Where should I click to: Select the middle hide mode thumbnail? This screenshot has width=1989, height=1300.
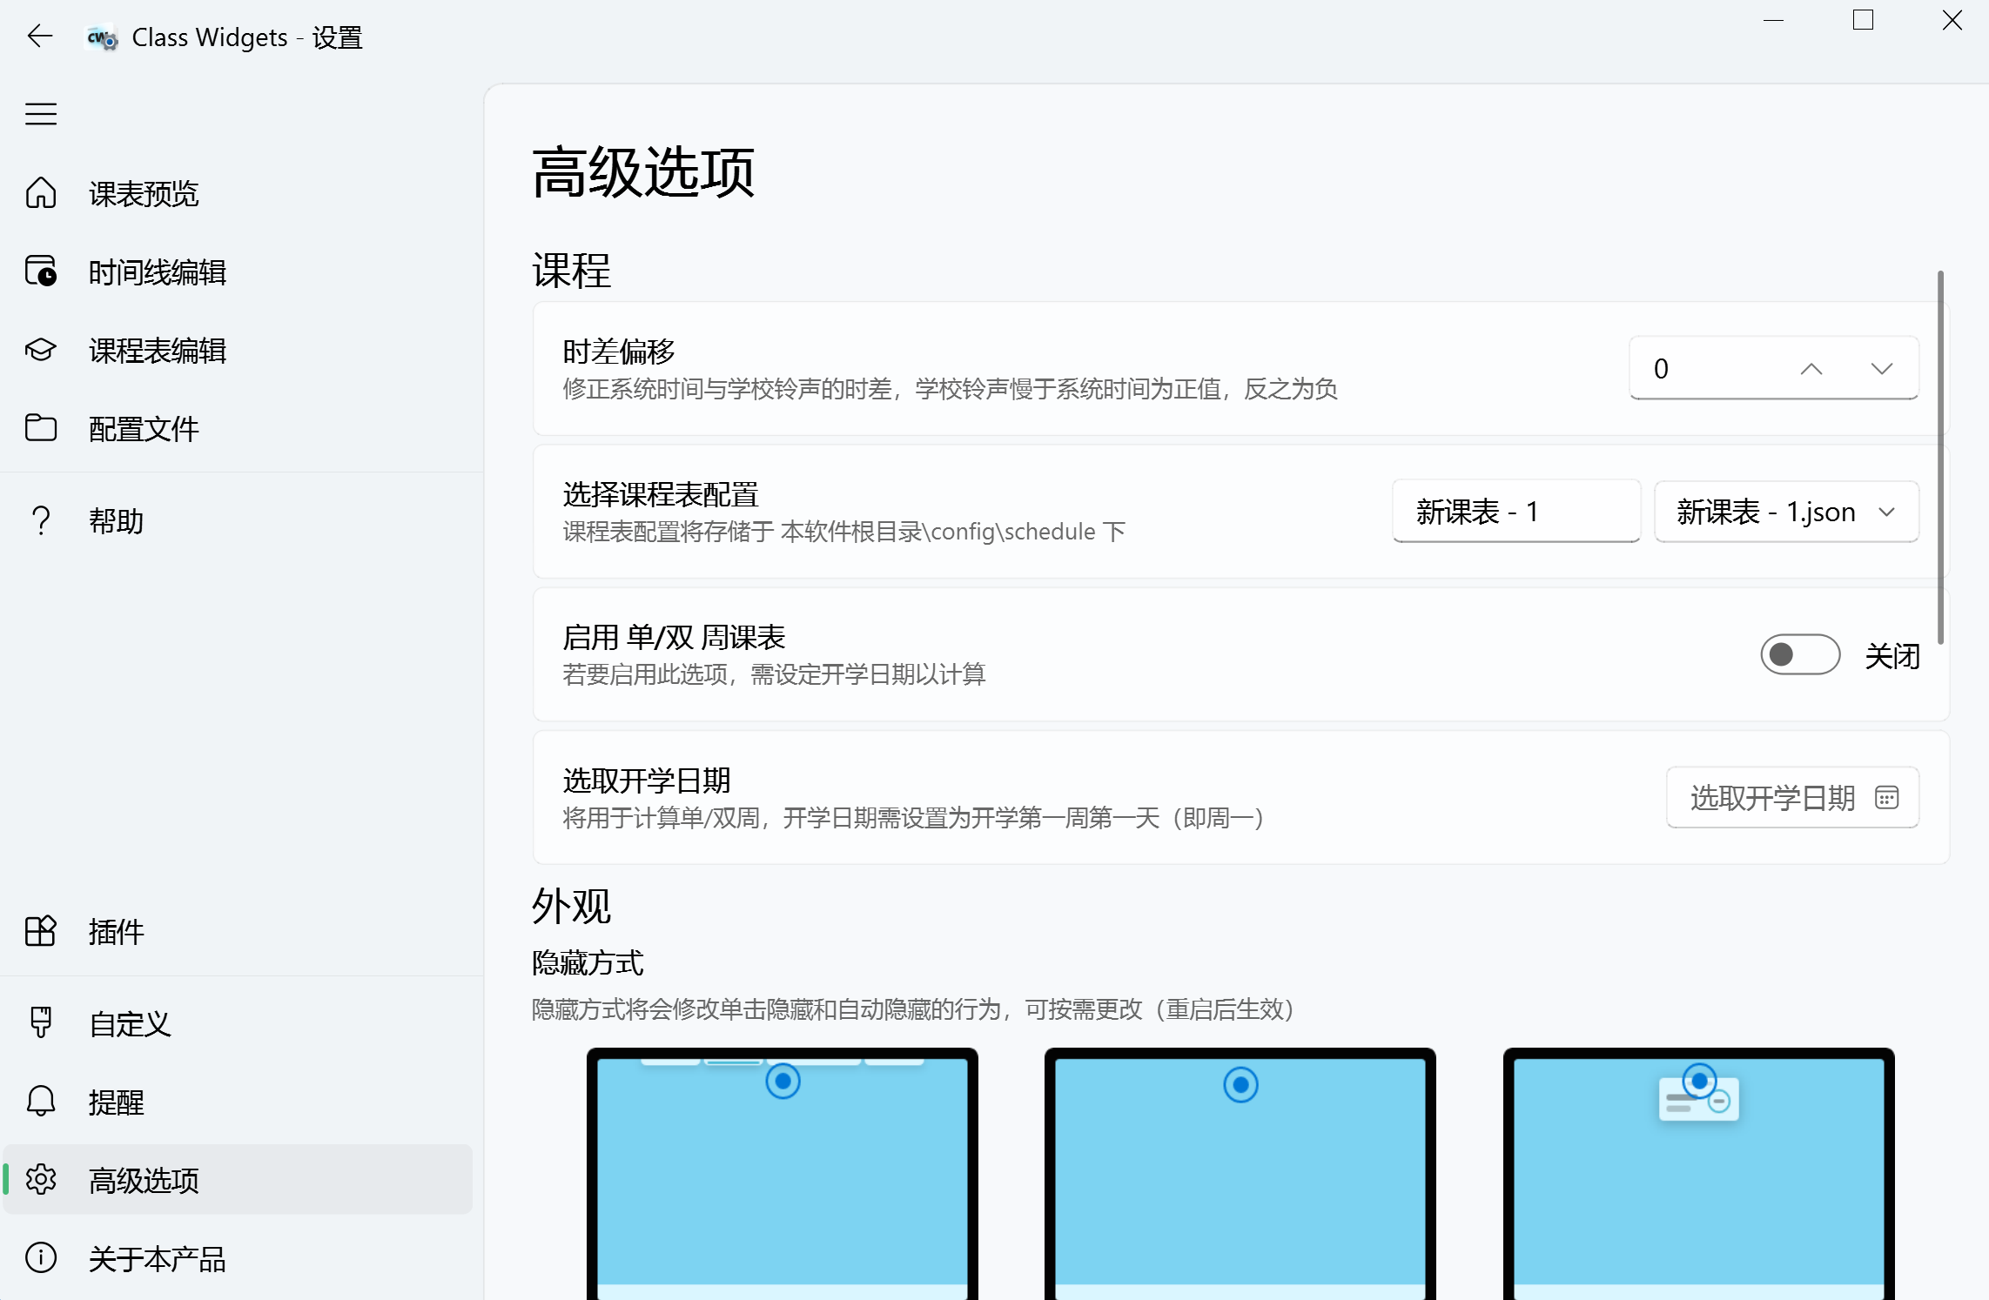[x=1240, y=1173]
